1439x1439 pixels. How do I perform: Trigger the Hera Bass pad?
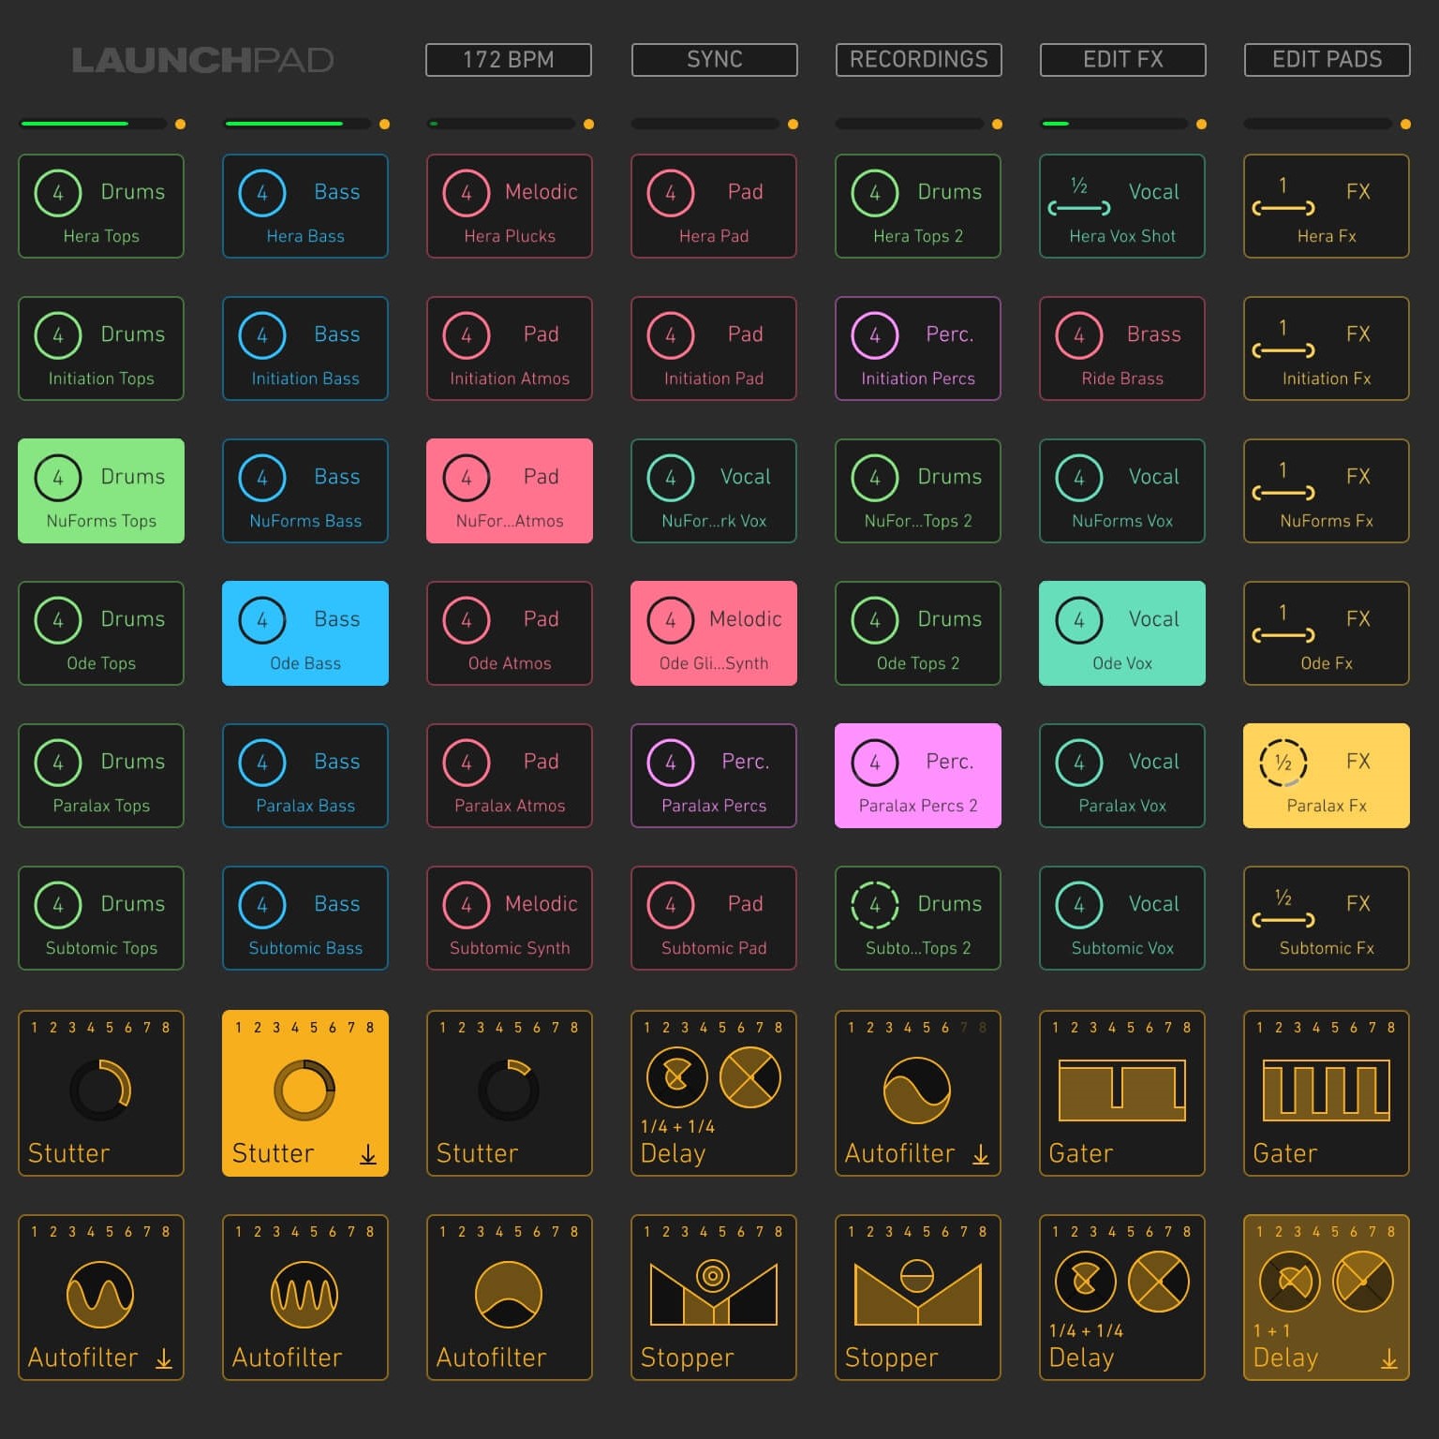(305, 206)
